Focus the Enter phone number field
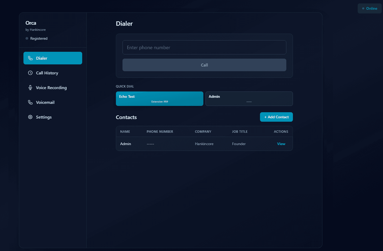Screen dimensions: 383x251 pos(204,47)
